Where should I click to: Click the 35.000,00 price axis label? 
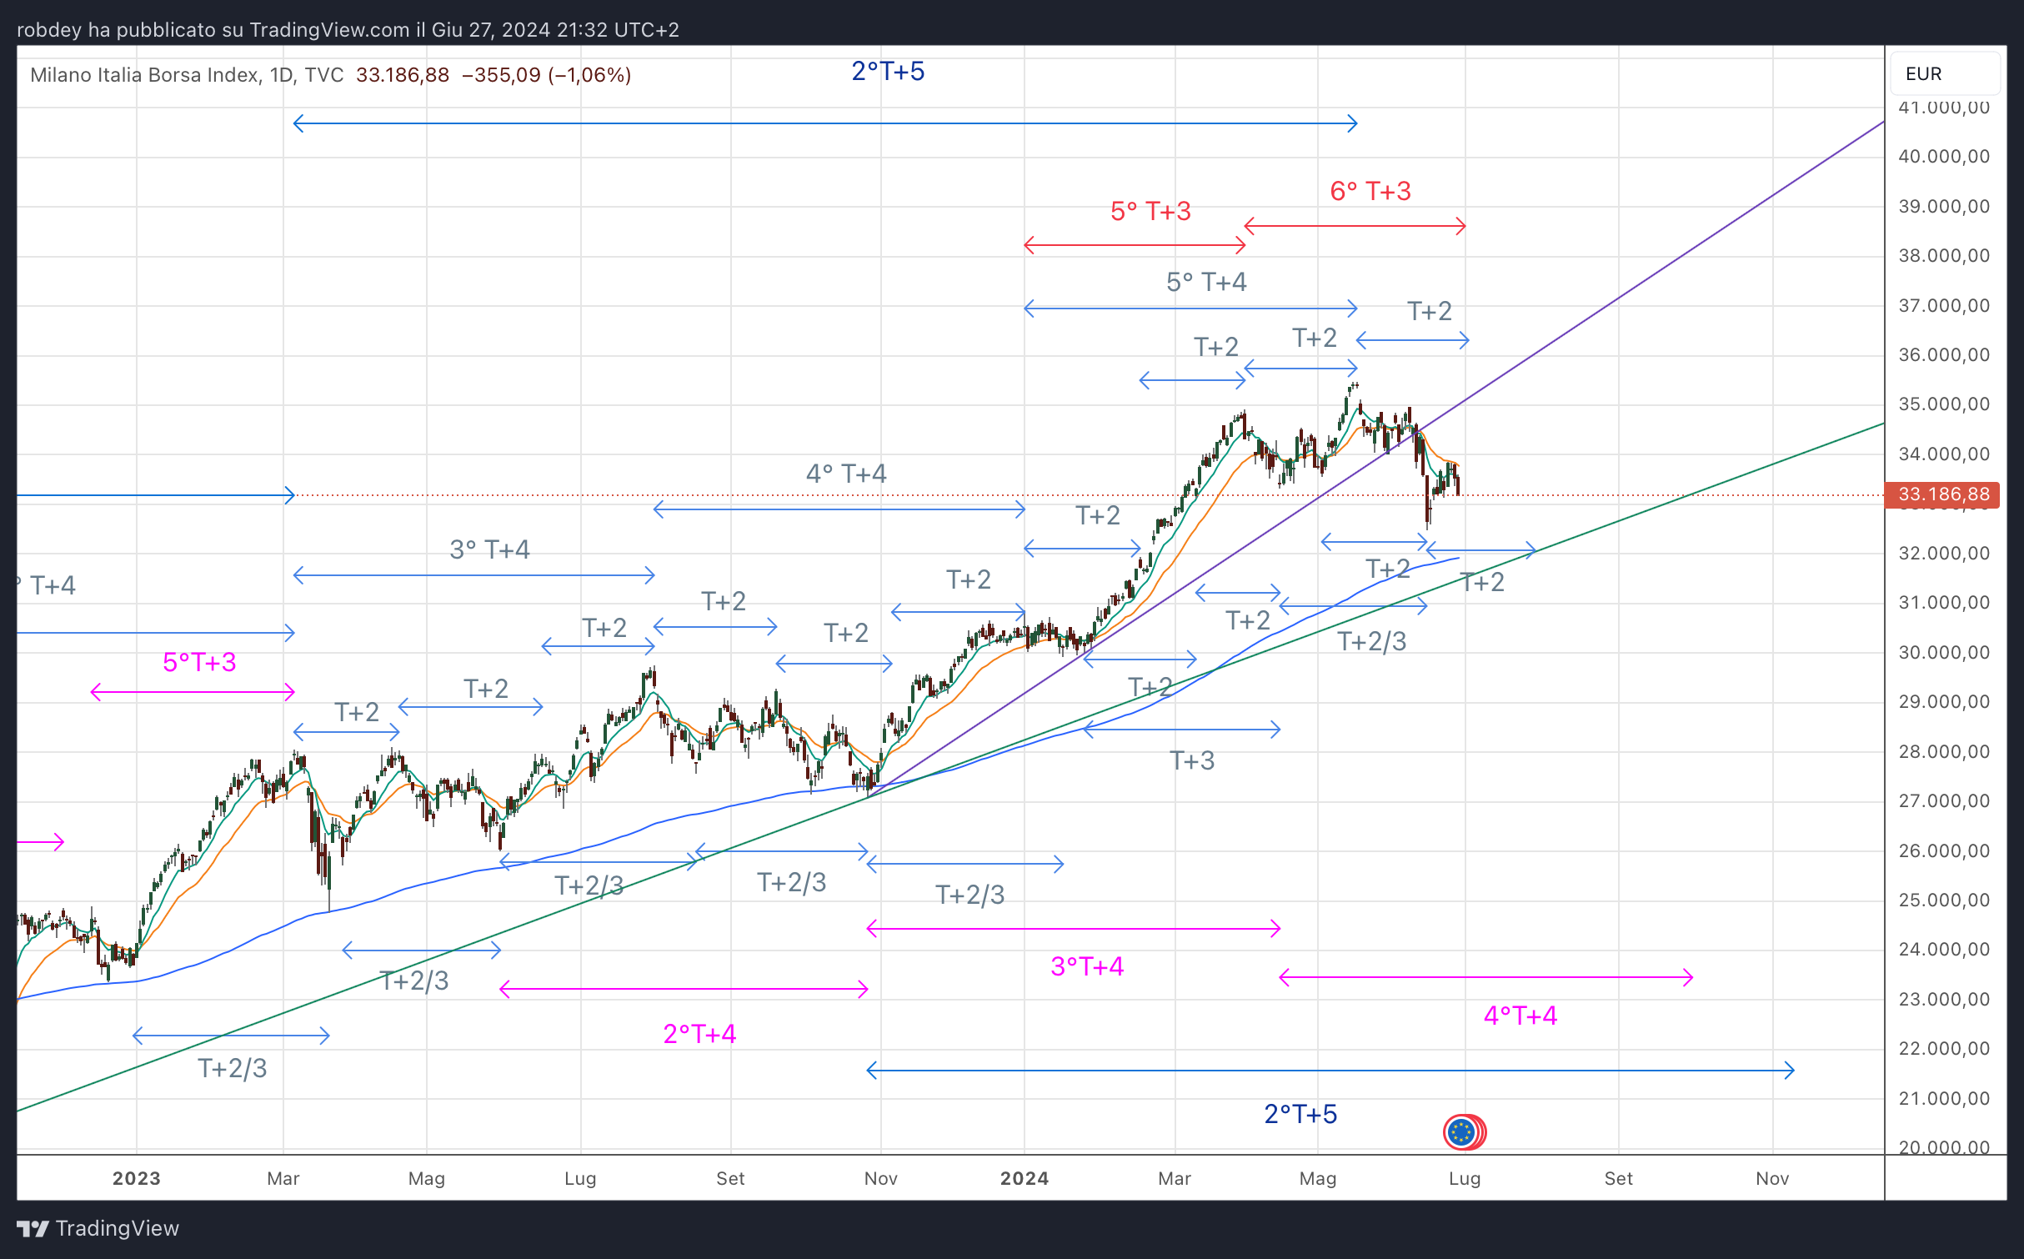tap(1944, 404)
